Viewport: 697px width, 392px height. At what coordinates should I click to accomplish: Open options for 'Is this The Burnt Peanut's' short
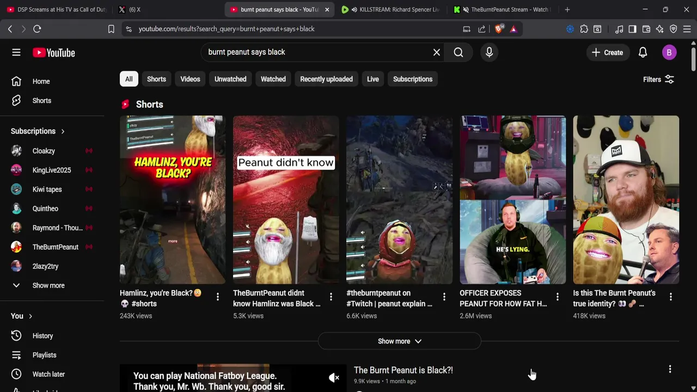(x=670, y=297)
